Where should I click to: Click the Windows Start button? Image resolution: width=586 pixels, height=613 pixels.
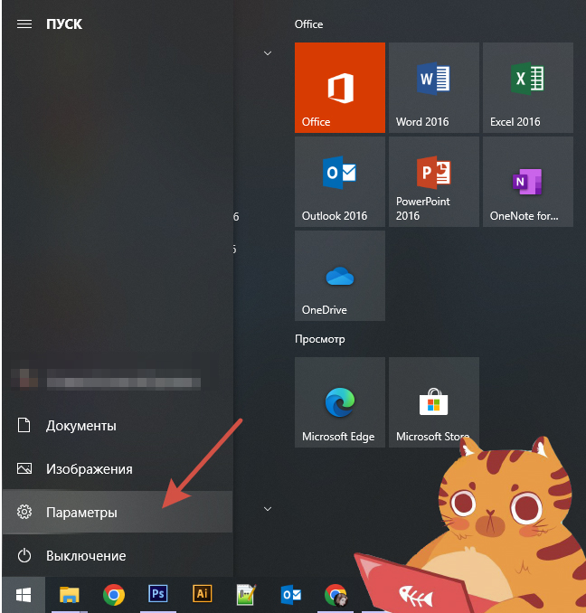tap(24, 594)
